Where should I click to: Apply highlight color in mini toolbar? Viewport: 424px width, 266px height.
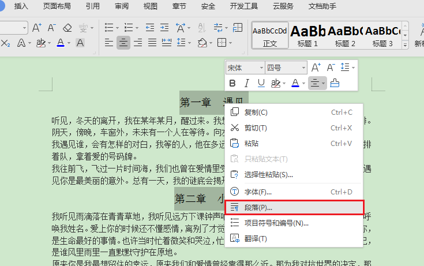pos(276,83)
